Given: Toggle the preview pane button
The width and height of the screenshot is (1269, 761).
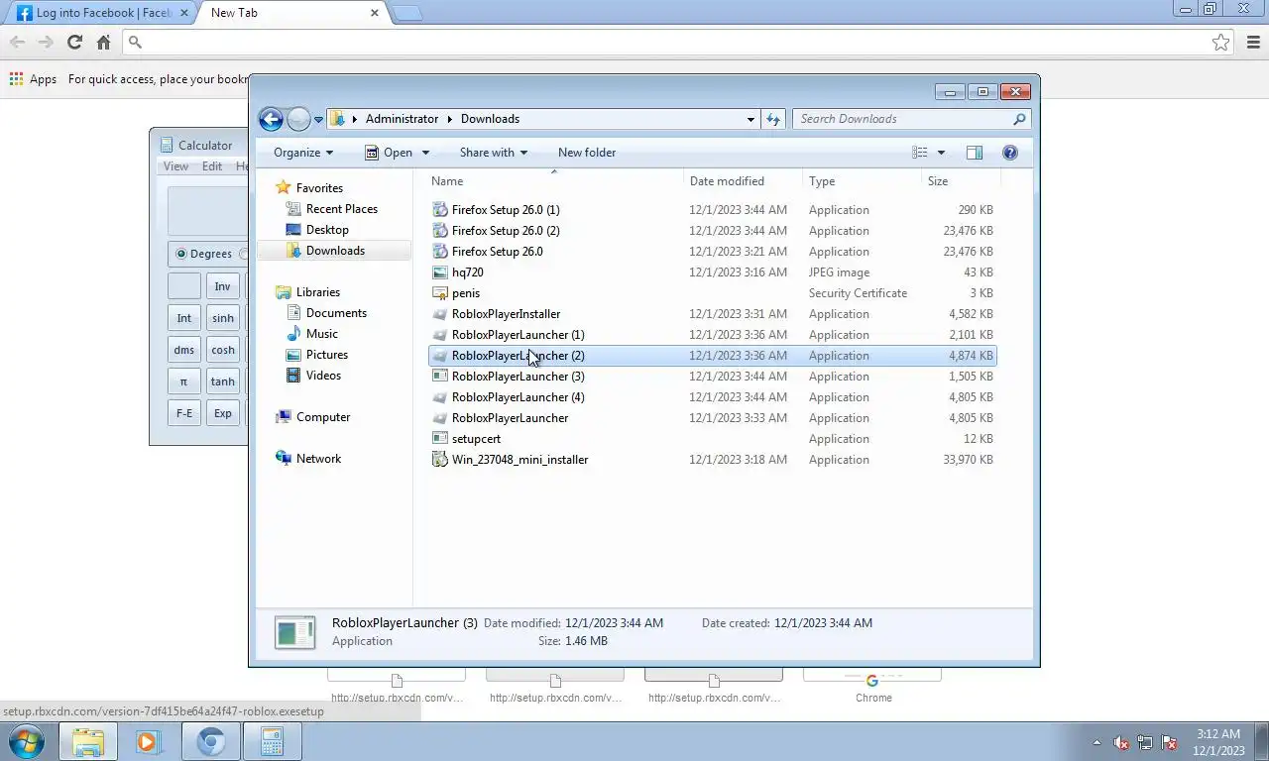Looking at the screenshot, I should point(975,153).
